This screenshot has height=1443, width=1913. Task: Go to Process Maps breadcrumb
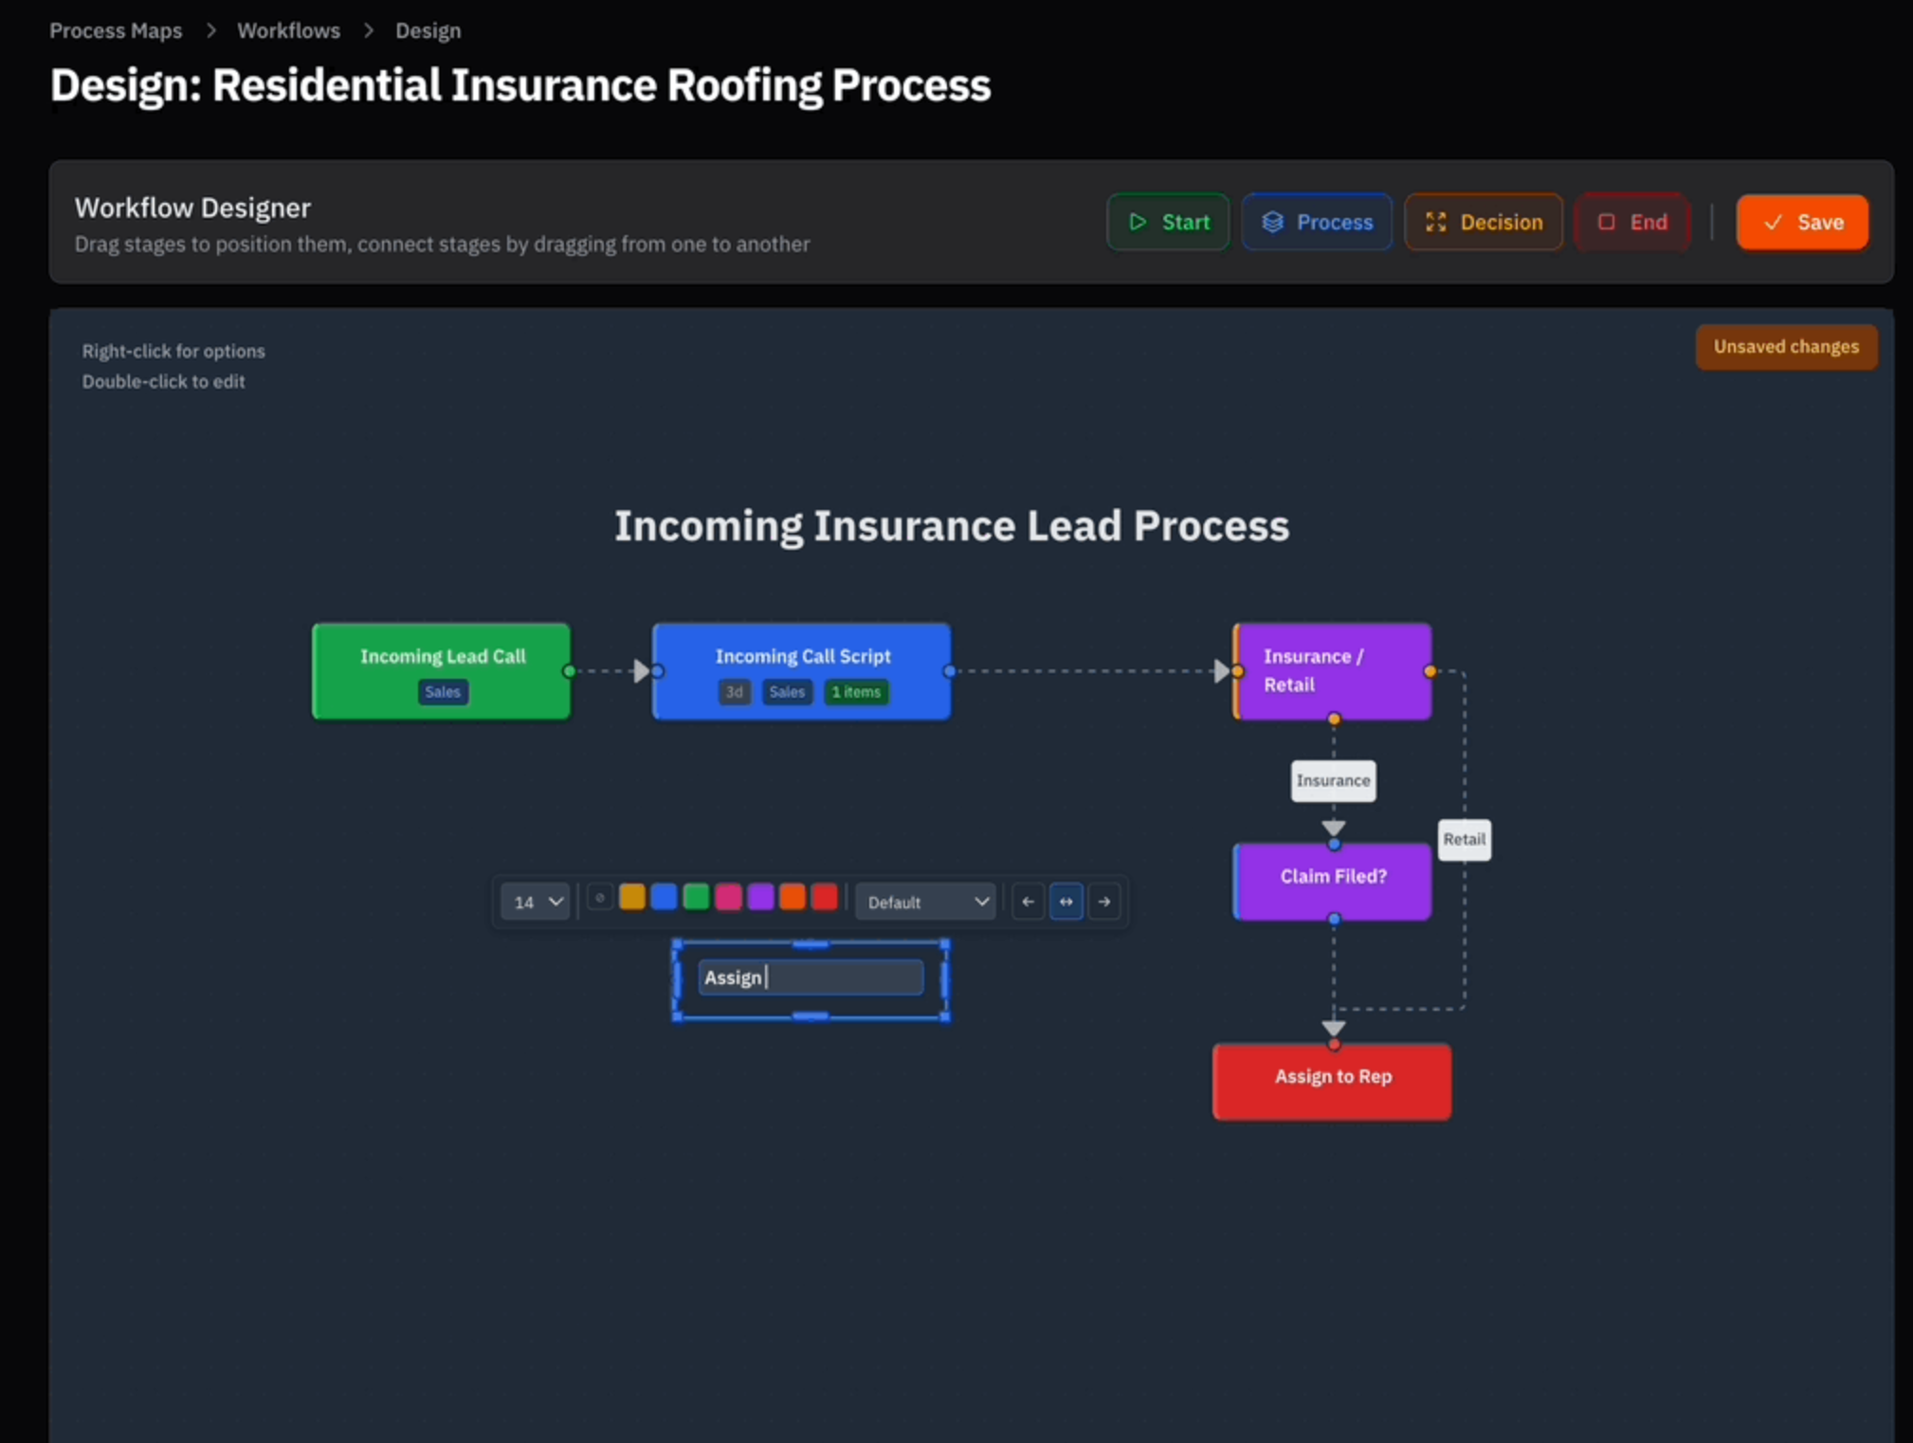click(116, 30)
